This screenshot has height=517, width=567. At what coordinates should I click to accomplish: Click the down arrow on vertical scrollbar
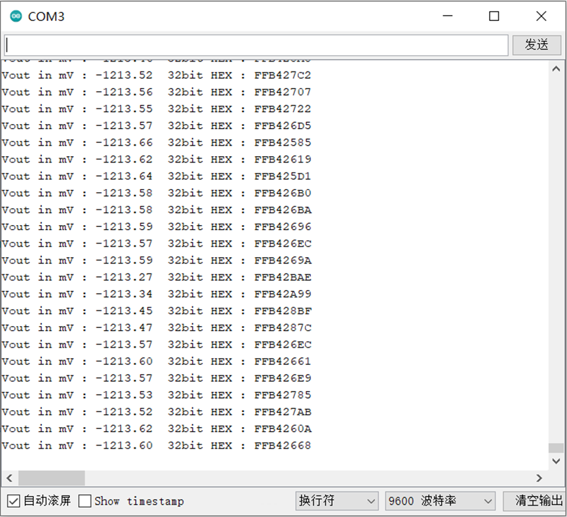[557, 460]
